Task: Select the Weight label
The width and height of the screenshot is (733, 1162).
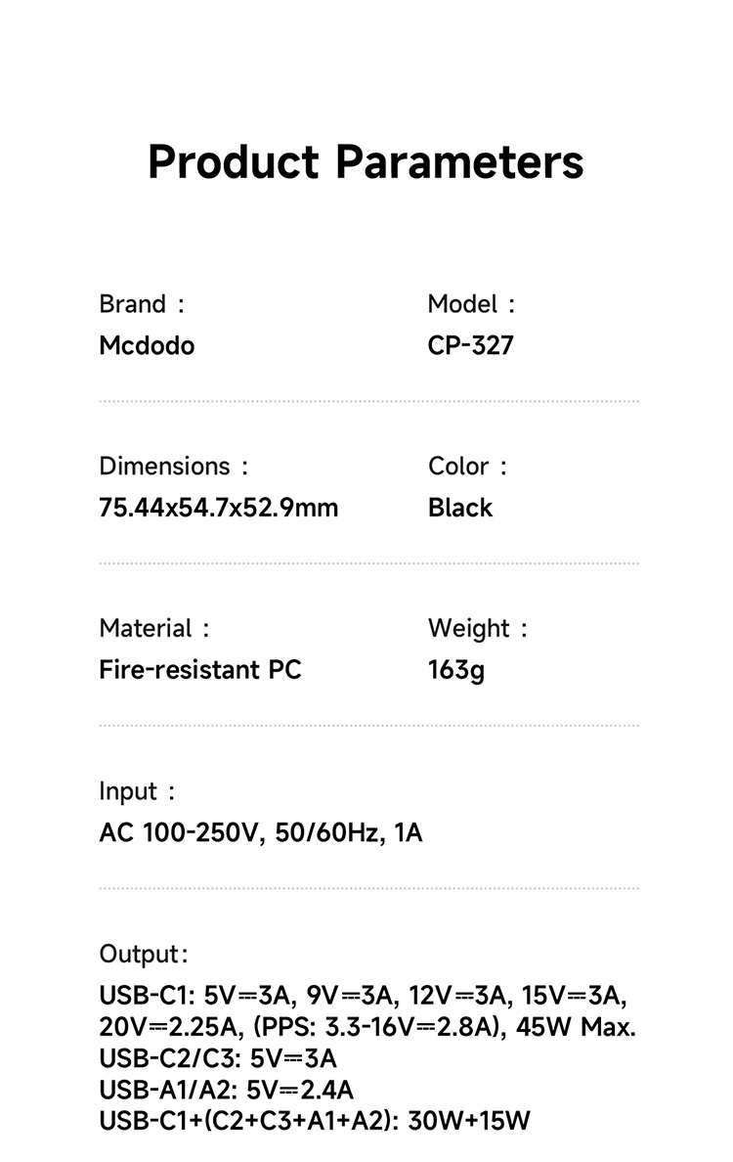Action: tap(478, 628)
